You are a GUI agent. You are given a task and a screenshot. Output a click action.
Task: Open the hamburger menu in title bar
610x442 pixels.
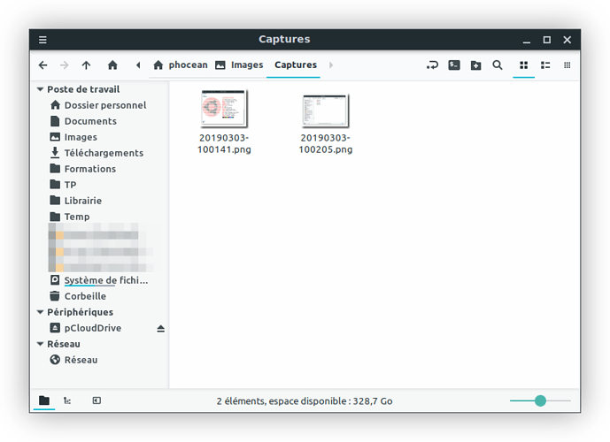point(42,40)
